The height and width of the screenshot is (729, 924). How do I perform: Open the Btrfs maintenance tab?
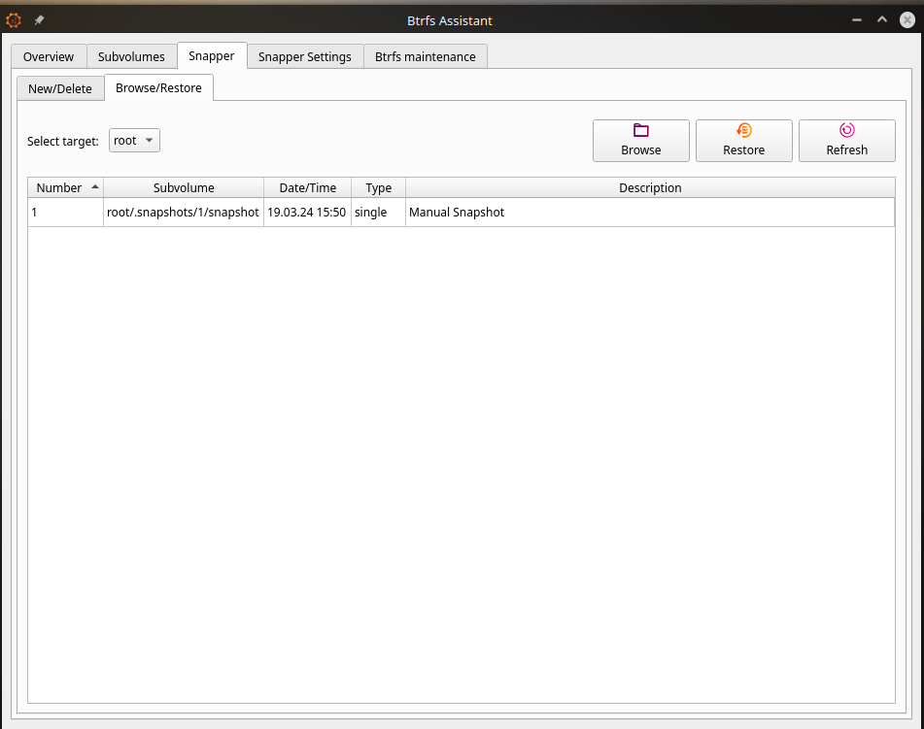(x=426, y=56)
